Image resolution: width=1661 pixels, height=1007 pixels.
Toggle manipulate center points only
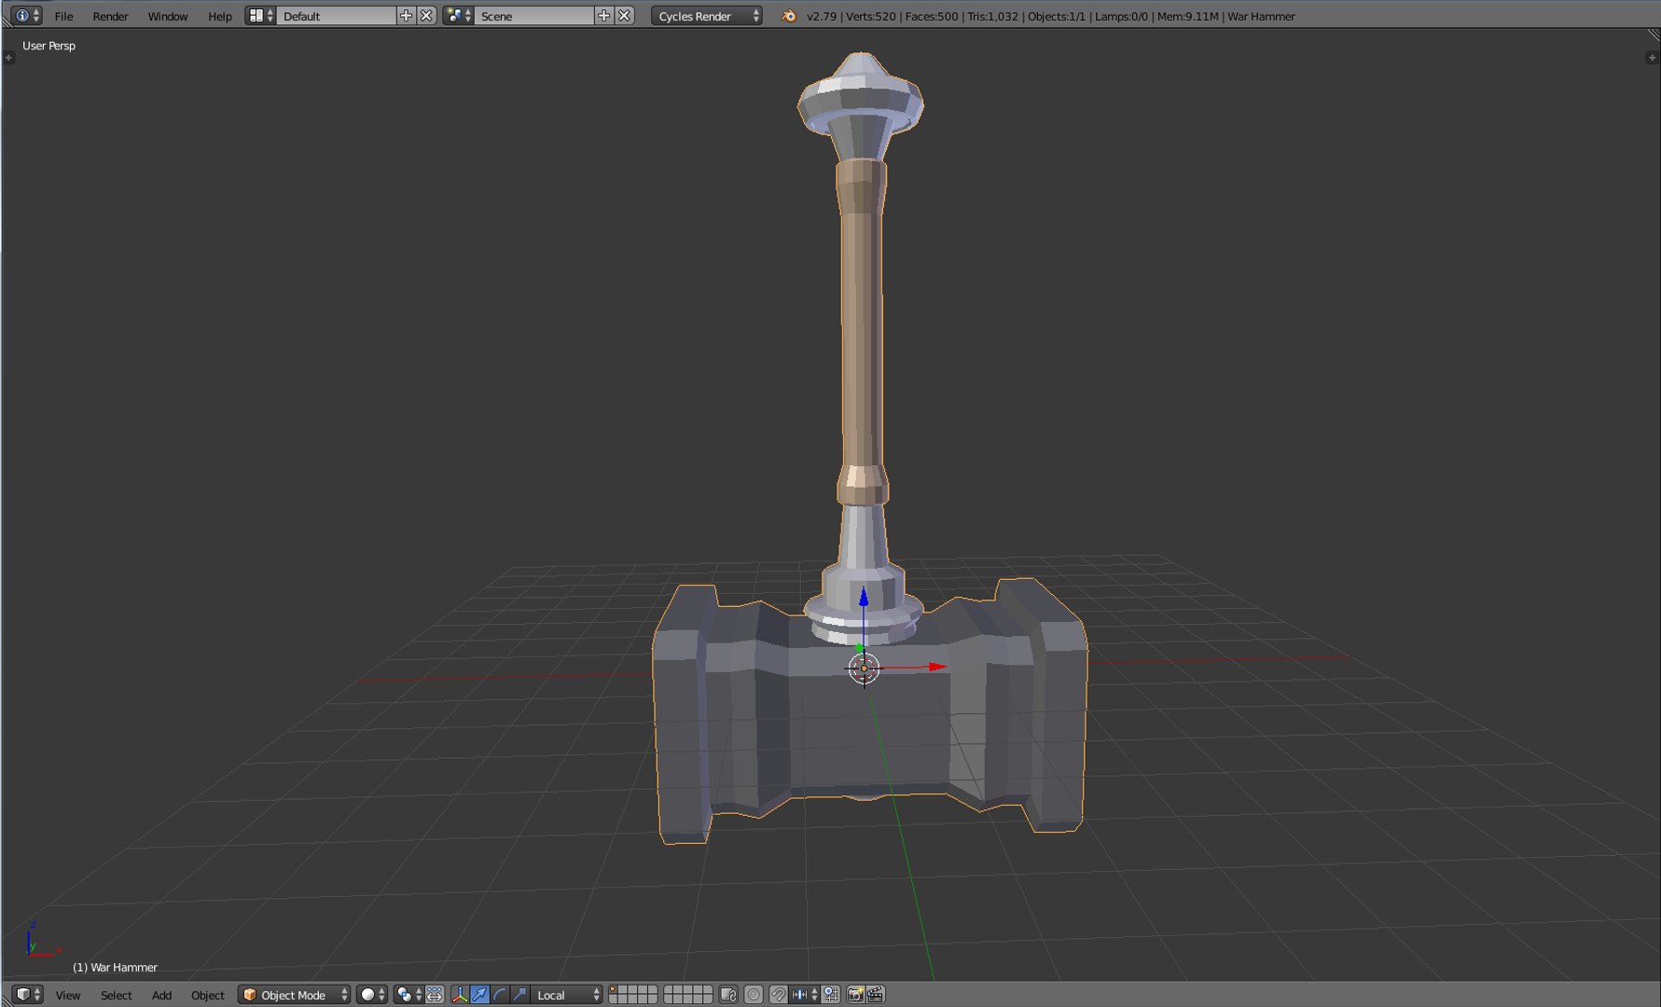(435, 995)
